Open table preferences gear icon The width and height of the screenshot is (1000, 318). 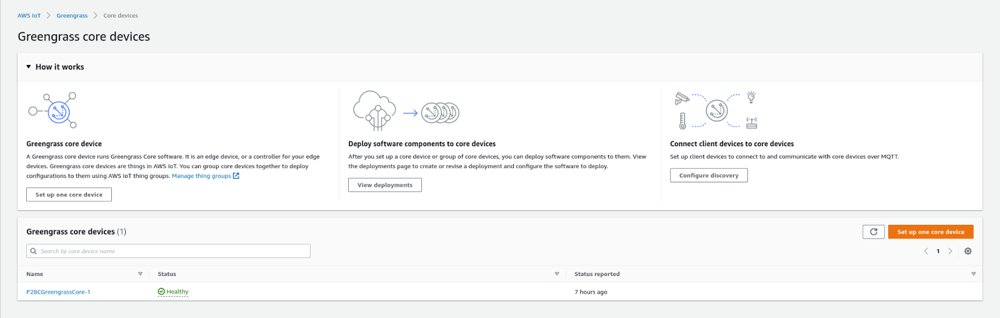[x=967, y=251]
